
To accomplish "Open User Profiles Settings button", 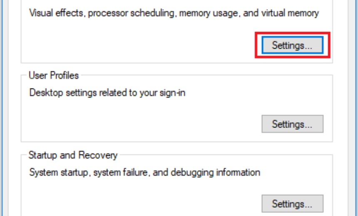I will click(292, 124).
